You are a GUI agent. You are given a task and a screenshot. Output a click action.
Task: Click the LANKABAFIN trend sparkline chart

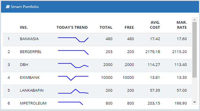(x=73, y=91)
